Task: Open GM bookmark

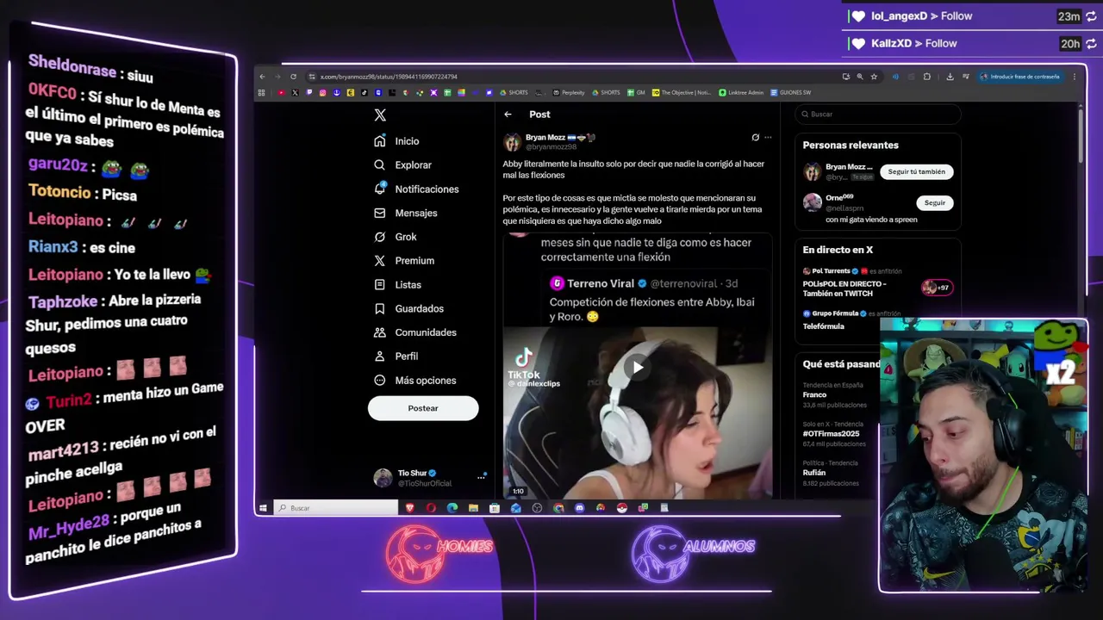Action: point(636,93)
